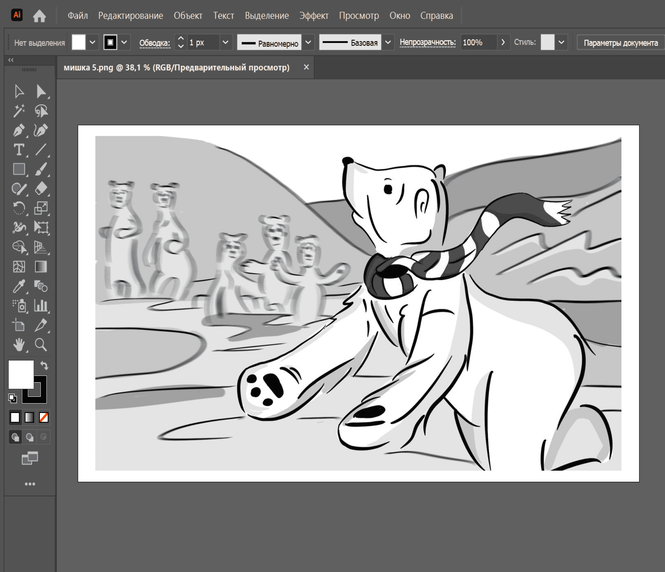Select the Direct Selection tool
This screenshot has width=665, height=572.
click(x=42, y=91)
